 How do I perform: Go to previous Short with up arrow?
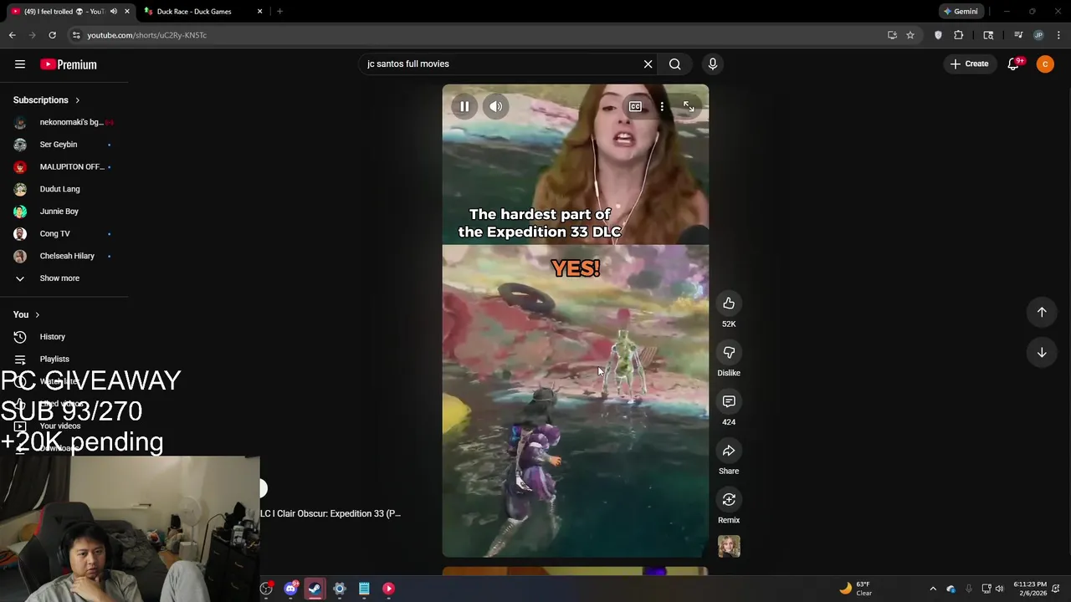pos(1042,312)
